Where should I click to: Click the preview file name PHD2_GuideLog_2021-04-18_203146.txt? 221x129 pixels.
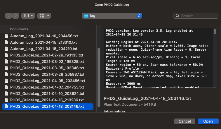point(147,98)
